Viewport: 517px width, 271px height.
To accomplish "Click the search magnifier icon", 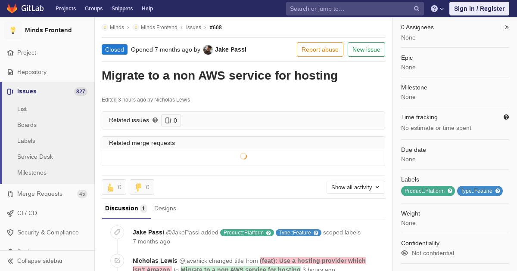I will point(417,9).
